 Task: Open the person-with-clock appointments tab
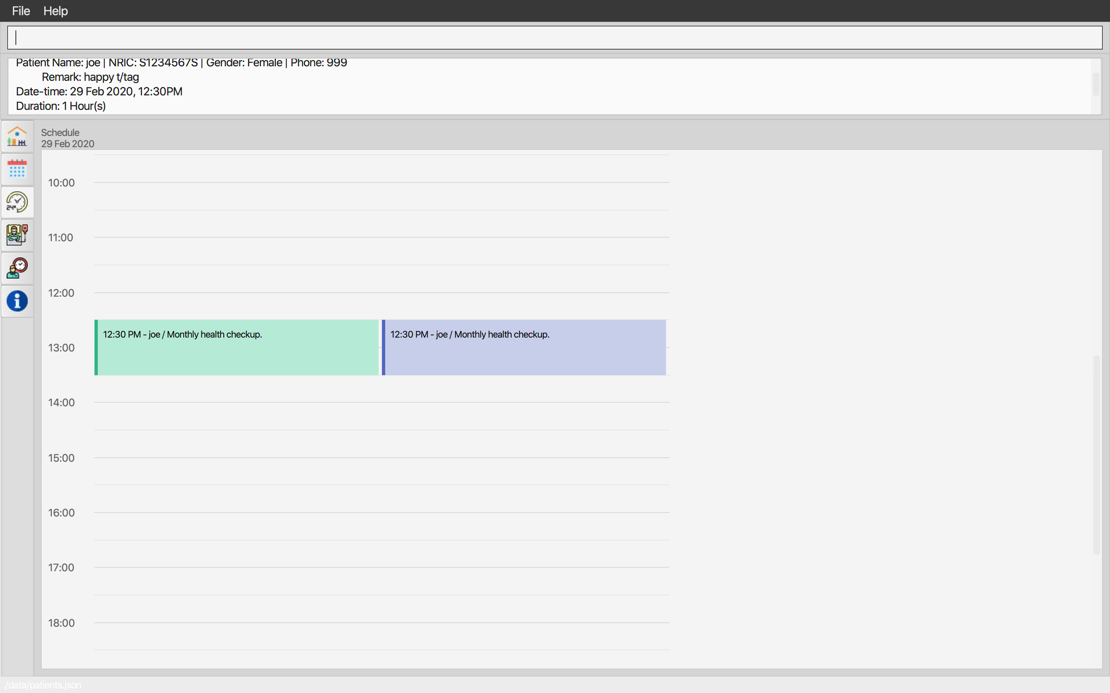coord(17,268)
